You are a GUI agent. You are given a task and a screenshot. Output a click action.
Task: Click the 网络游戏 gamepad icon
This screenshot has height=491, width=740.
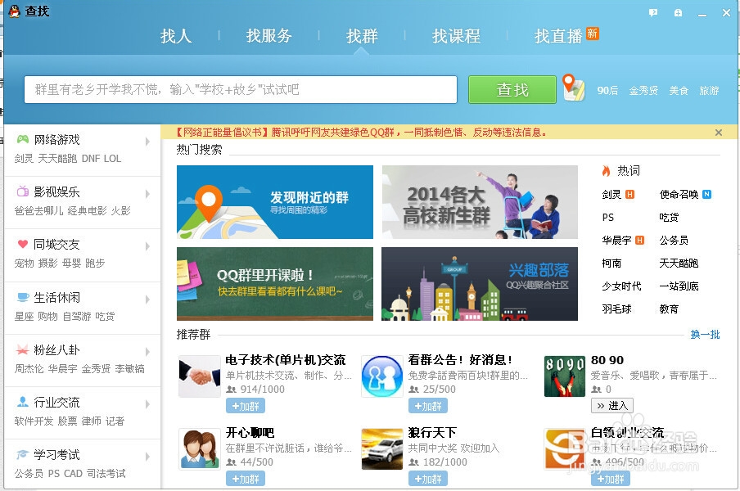pos(23,139)
